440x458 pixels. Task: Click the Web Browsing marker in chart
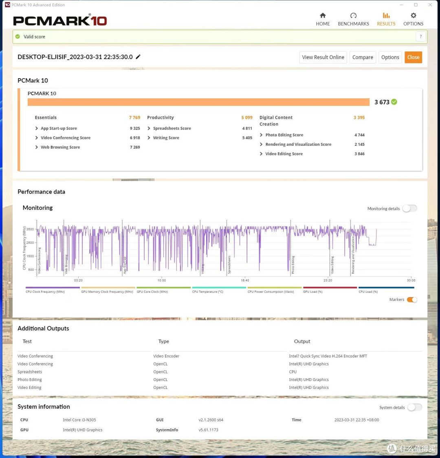click(x=66, y=264)
